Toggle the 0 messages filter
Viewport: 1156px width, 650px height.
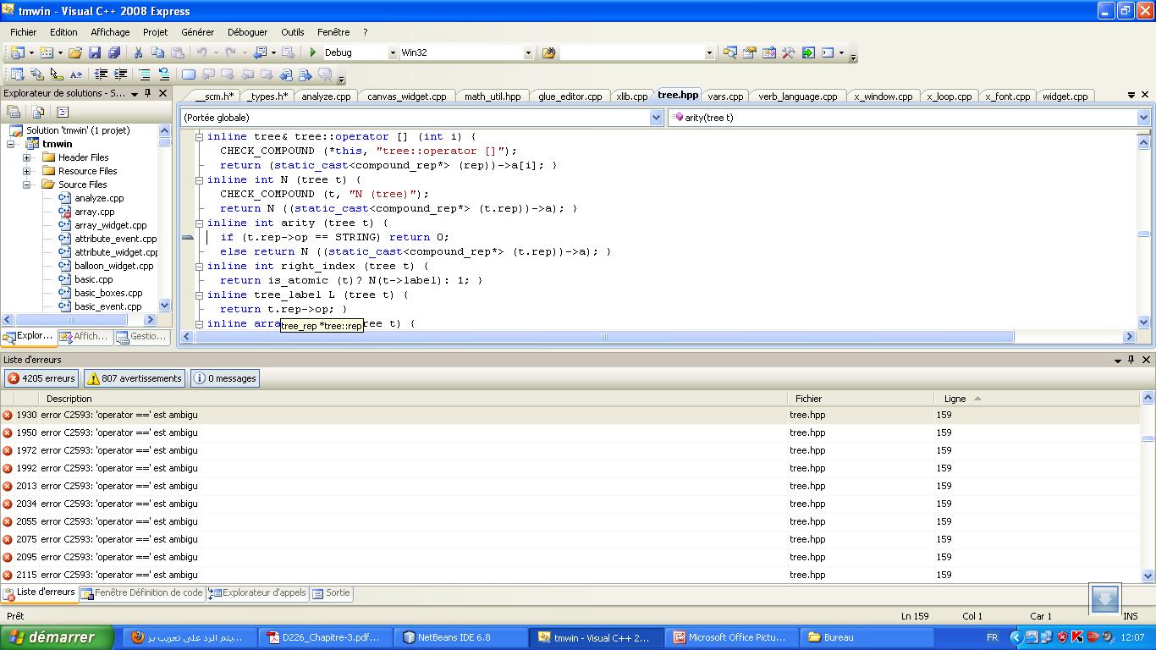225,378
